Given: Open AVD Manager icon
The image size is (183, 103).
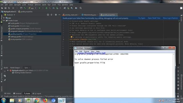Looking at the screenshot, I should coord(68,8).
